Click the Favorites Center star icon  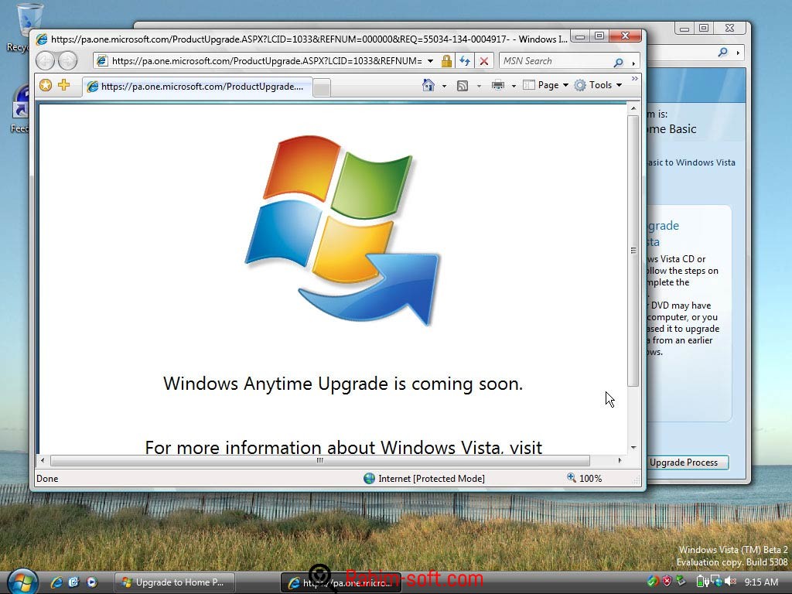[46, 85]
